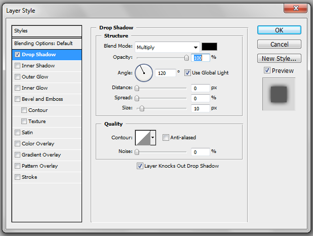Click the New Style... button

pyautogui.click(x=279, y=59)
